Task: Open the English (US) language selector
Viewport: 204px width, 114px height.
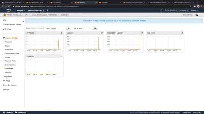Action: point(22,112)
